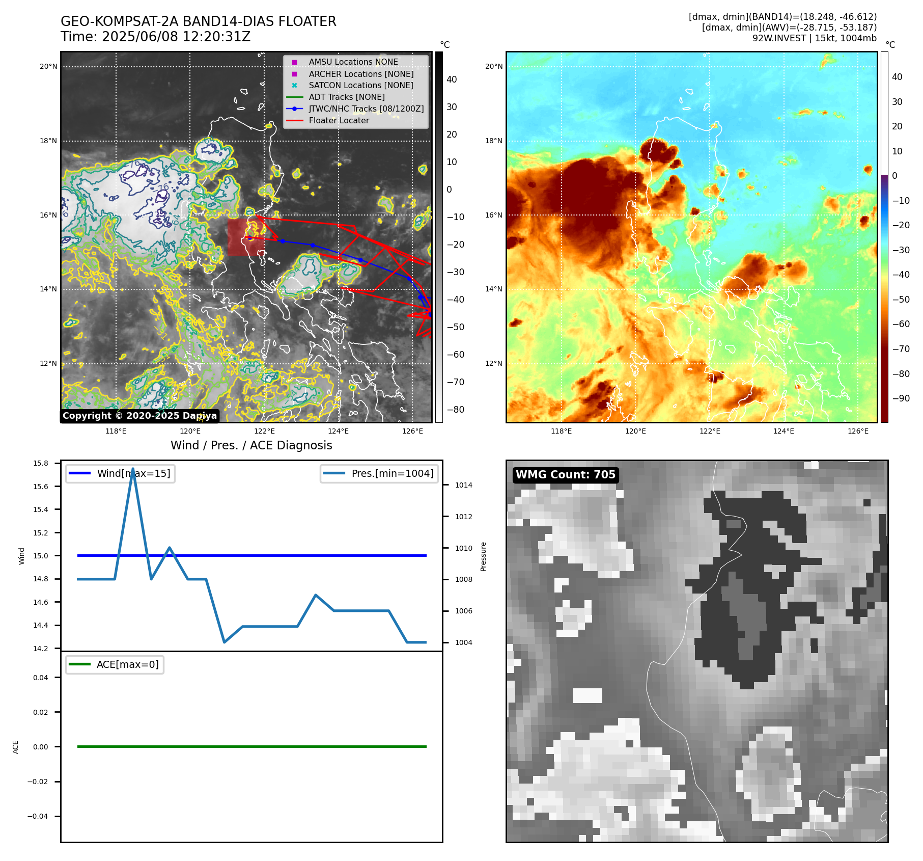
Task: Click the 'Wind / Pres. / ACE Diagnosis' title
Action: click(251, 445)
